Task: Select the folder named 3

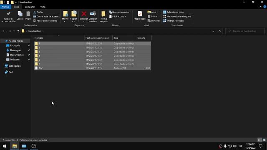Action: point(93,52)
